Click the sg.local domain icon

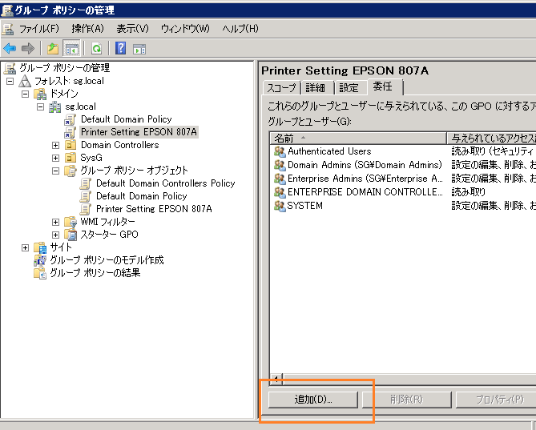tap(55, 107)
